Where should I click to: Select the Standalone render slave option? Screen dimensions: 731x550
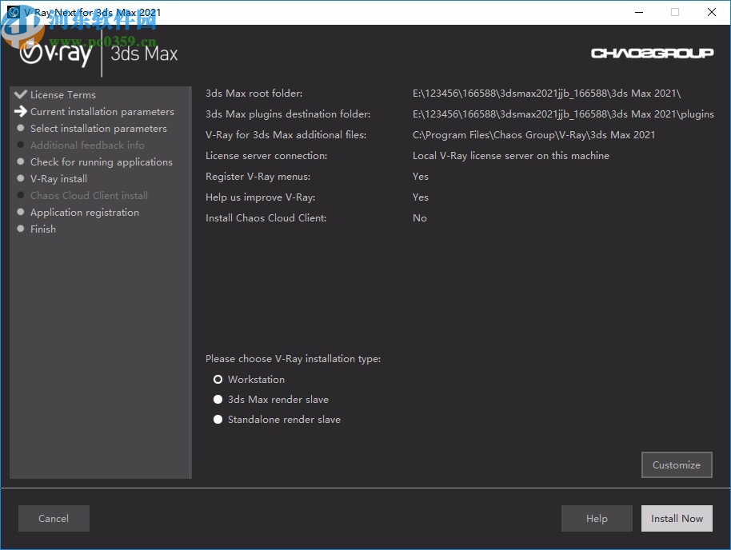[x=218, y=419]
